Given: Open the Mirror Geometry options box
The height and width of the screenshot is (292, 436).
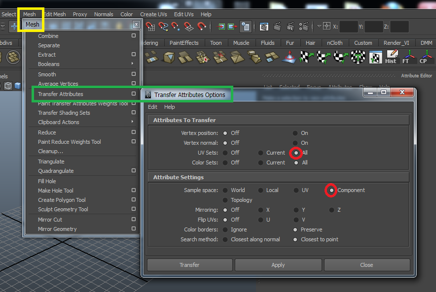Looking at the screenshot, I should [134, 229].
